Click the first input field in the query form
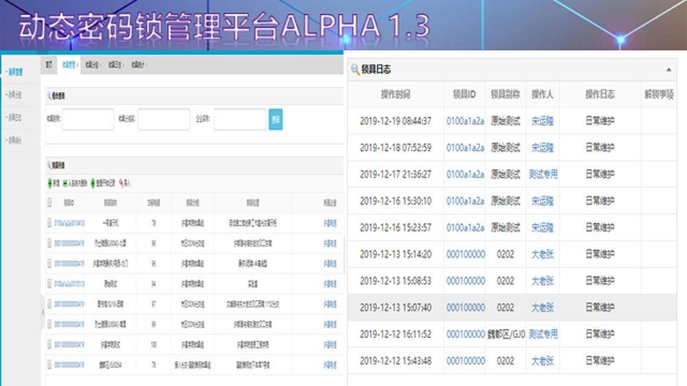 [x=88, y=120]
